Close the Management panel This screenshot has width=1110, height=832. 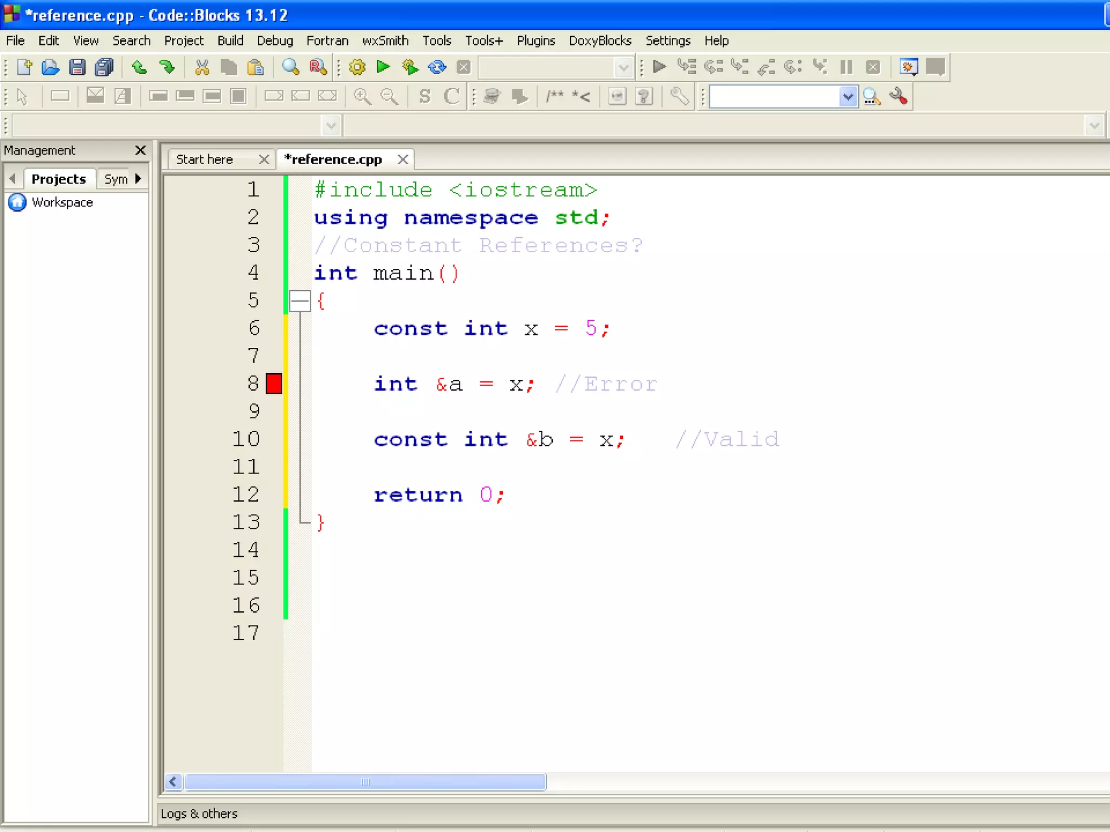[140, 150]
